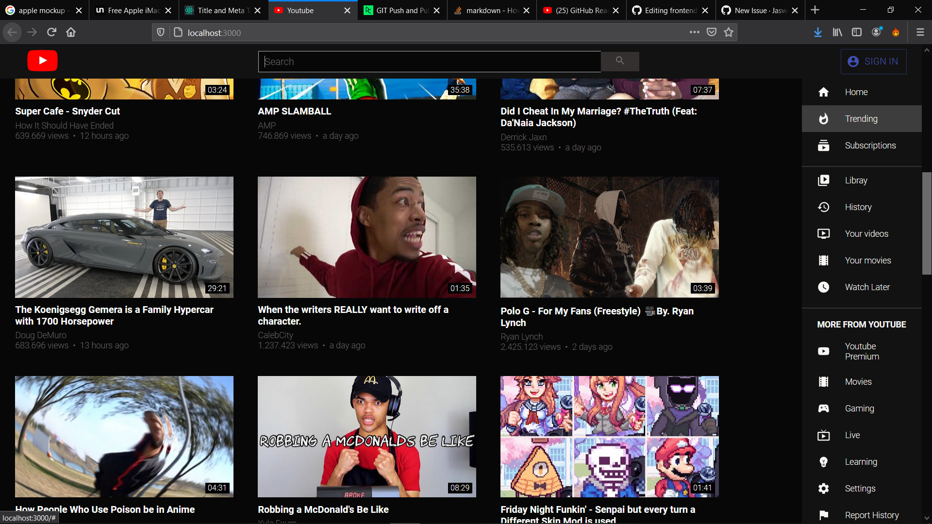
Task: Click the Subscriptions sidebar icon
Action: click(824, 146)
